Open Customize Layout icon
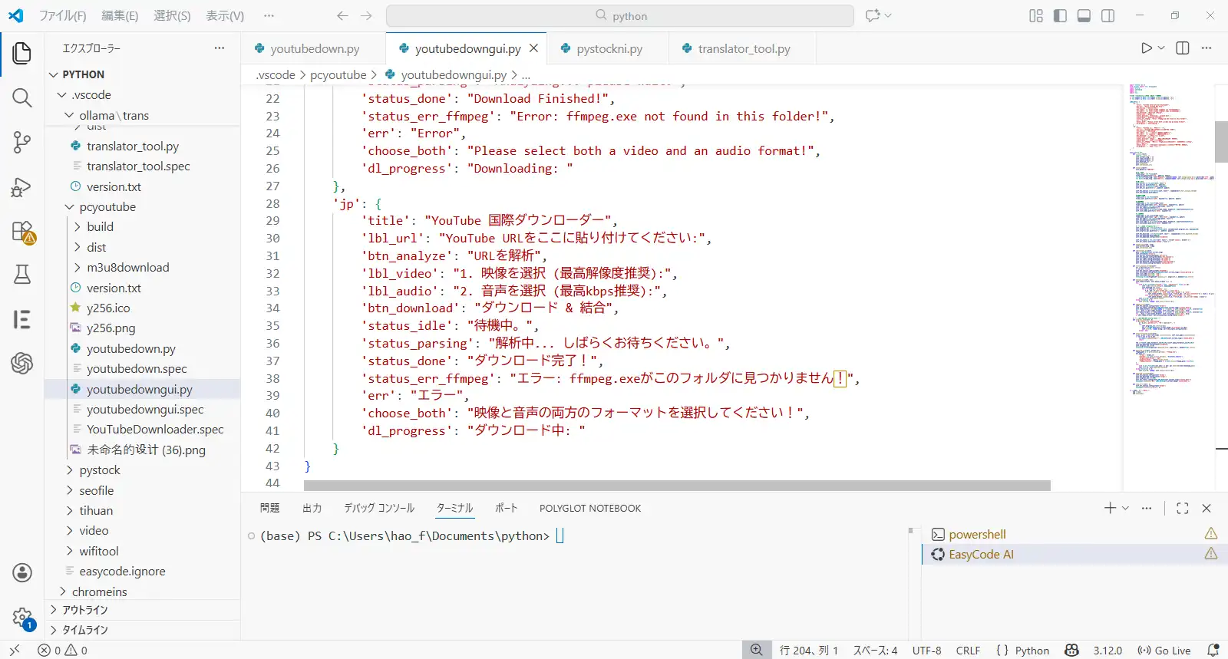 tap(1036, 15)
